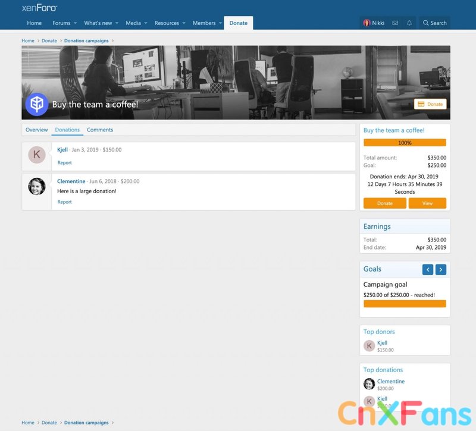Select the Donate nav tab
This screenshot has width=476, height=431.
point(239,23)
